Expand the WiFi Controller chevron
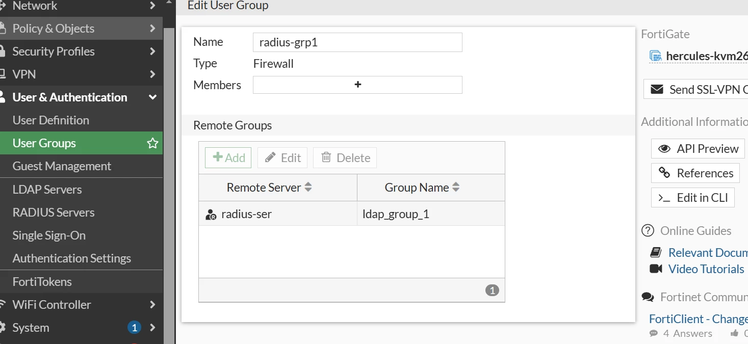Viewport: 748px width, 344px height. pyautogui.click(x=152, y=305)
